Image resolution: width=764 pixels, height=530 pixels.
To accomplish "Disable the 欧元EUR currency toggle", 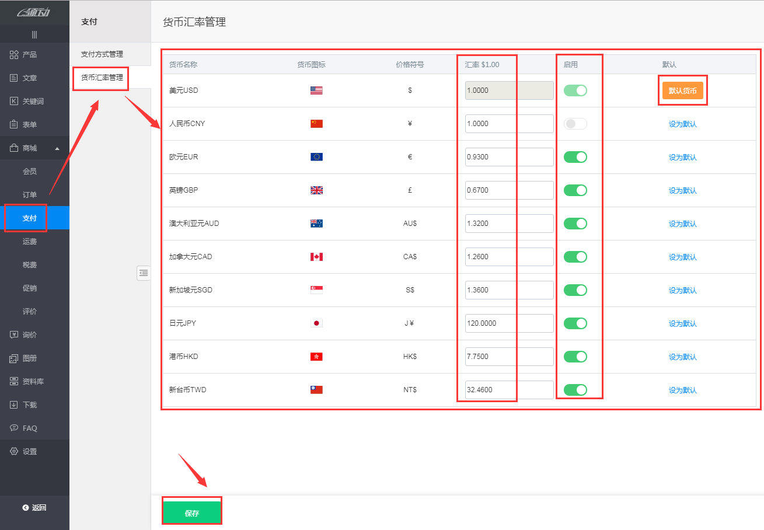I will click(575, 156).
